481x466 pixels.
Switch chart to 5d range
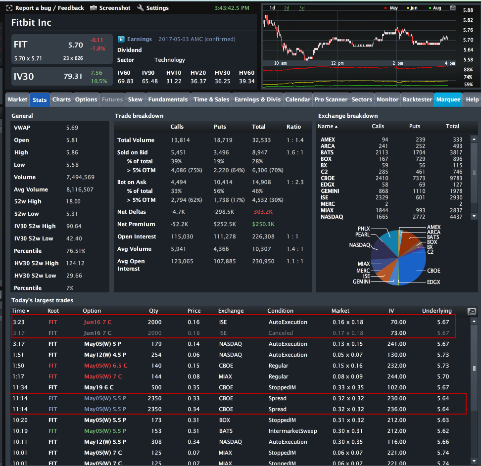pyautogui.click(x=302, y=8)
